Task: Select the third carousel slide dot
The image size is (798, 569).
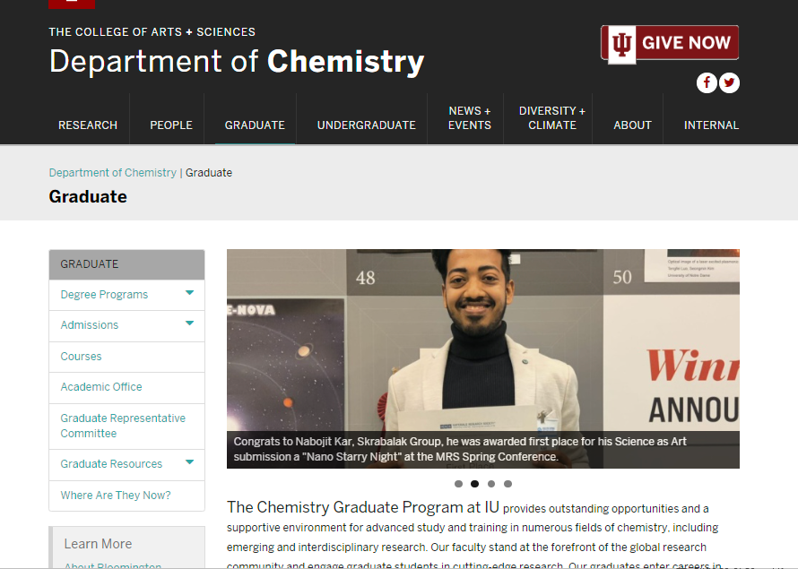Action: (491, 484)
